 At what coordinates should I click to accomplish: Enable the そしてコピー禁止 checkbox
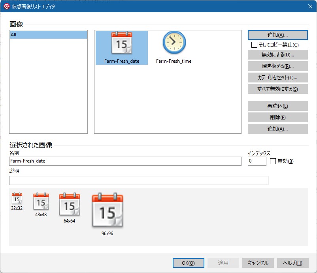coord(255,45)
